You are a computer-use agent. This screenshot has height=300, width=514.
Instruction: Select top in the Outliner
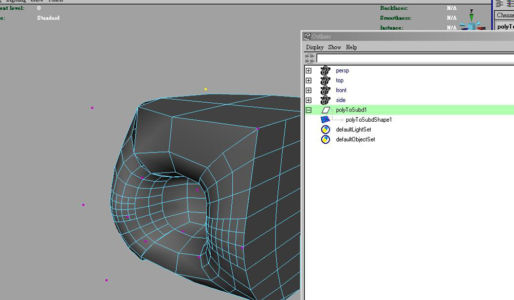(340, 81)
